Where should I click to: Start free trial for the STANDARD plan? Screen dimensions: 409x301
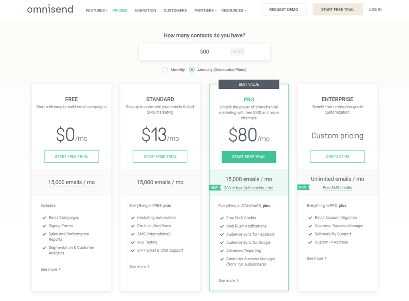click(x=160, y=157)
